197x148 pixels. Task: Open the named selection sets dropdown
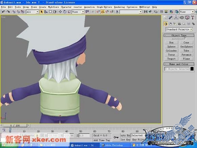point(131,12)
